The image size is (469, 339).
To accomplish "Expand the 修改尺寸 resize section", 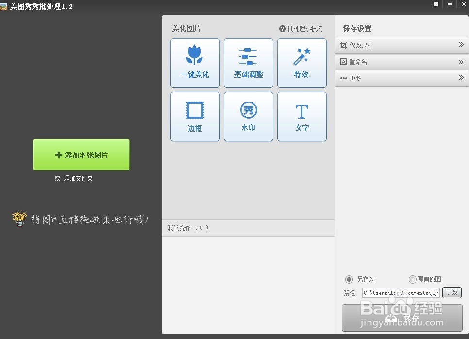I will click(402, 46).
